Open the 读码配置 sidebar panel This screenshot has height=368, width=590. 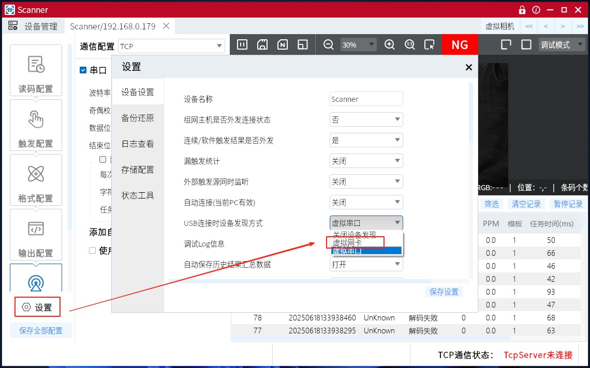coord(36,70)
